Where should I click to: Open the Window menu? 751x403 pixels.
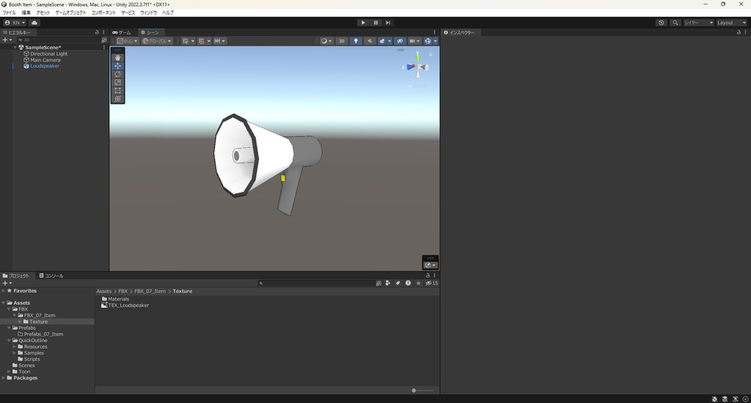pyautogui.click(x=148, y=13)
